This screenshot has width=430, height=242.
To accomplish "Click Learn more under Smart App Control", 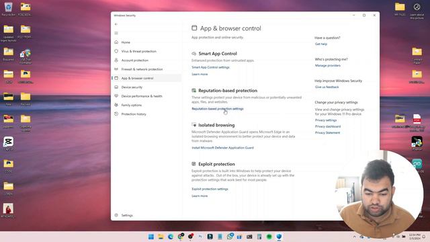I will coord(200,74).
